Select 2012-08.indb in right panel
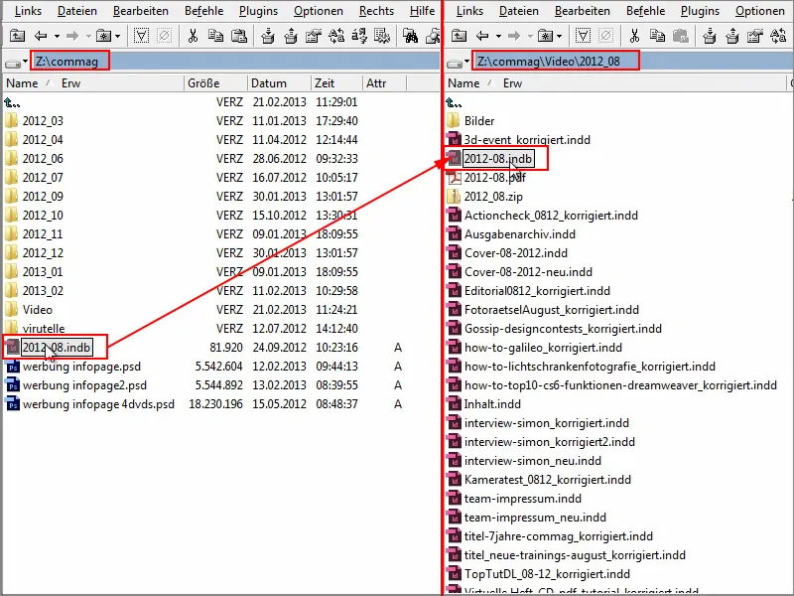Image resolution: width=794 pixels, height=596 pixels. click(498, 159)
